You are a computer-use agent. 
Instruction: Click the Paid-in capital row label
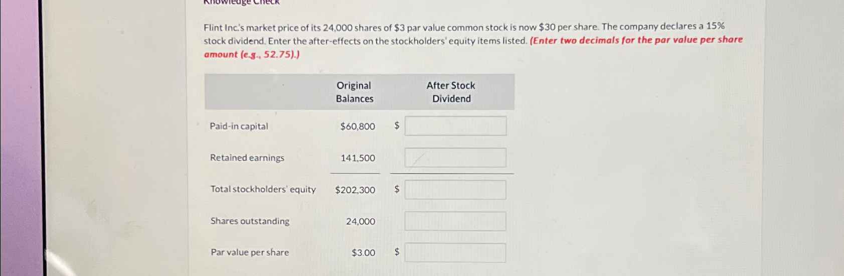click(x=239, y=126)
